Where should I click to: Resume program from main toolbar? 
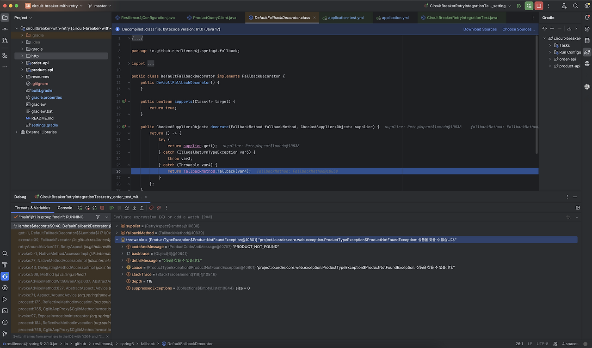(519, 6)
